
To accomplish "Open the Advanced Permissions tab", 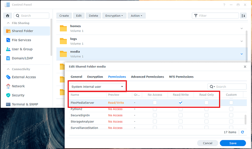I will pyautogui.click(x=148, y=77).
